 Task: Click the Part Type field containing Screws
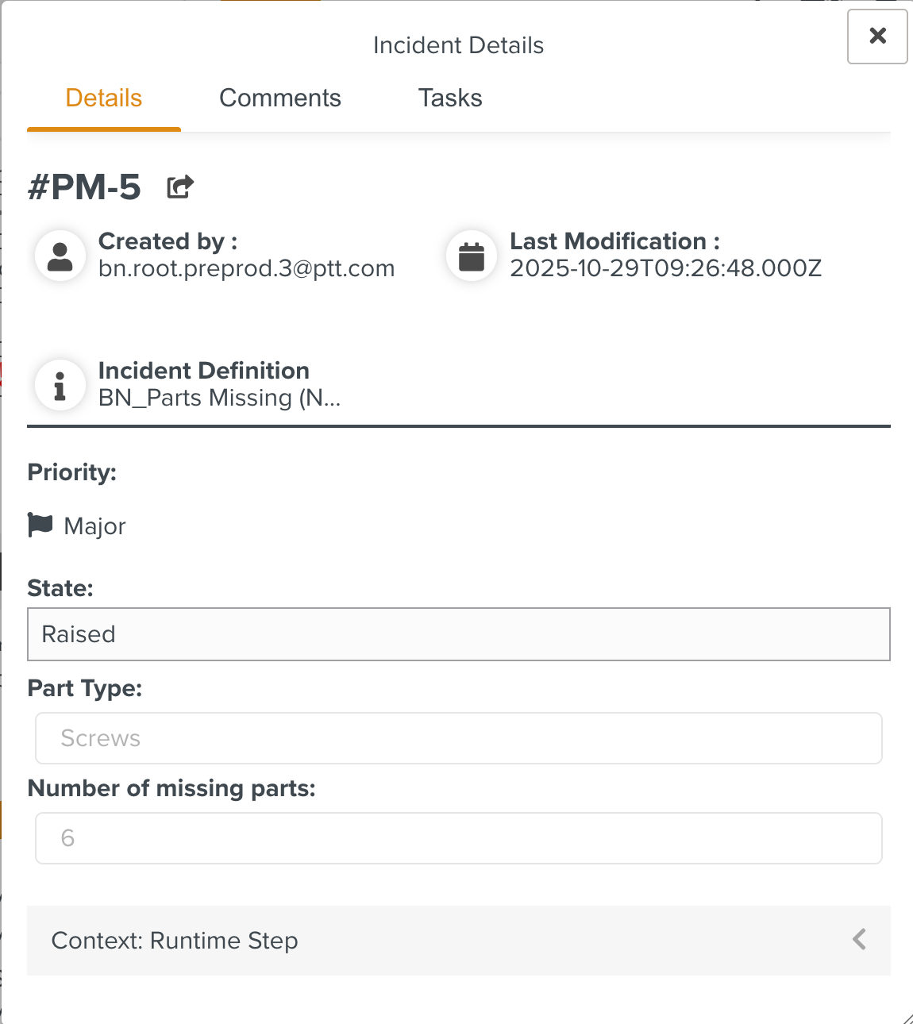[x=458, y=738]
